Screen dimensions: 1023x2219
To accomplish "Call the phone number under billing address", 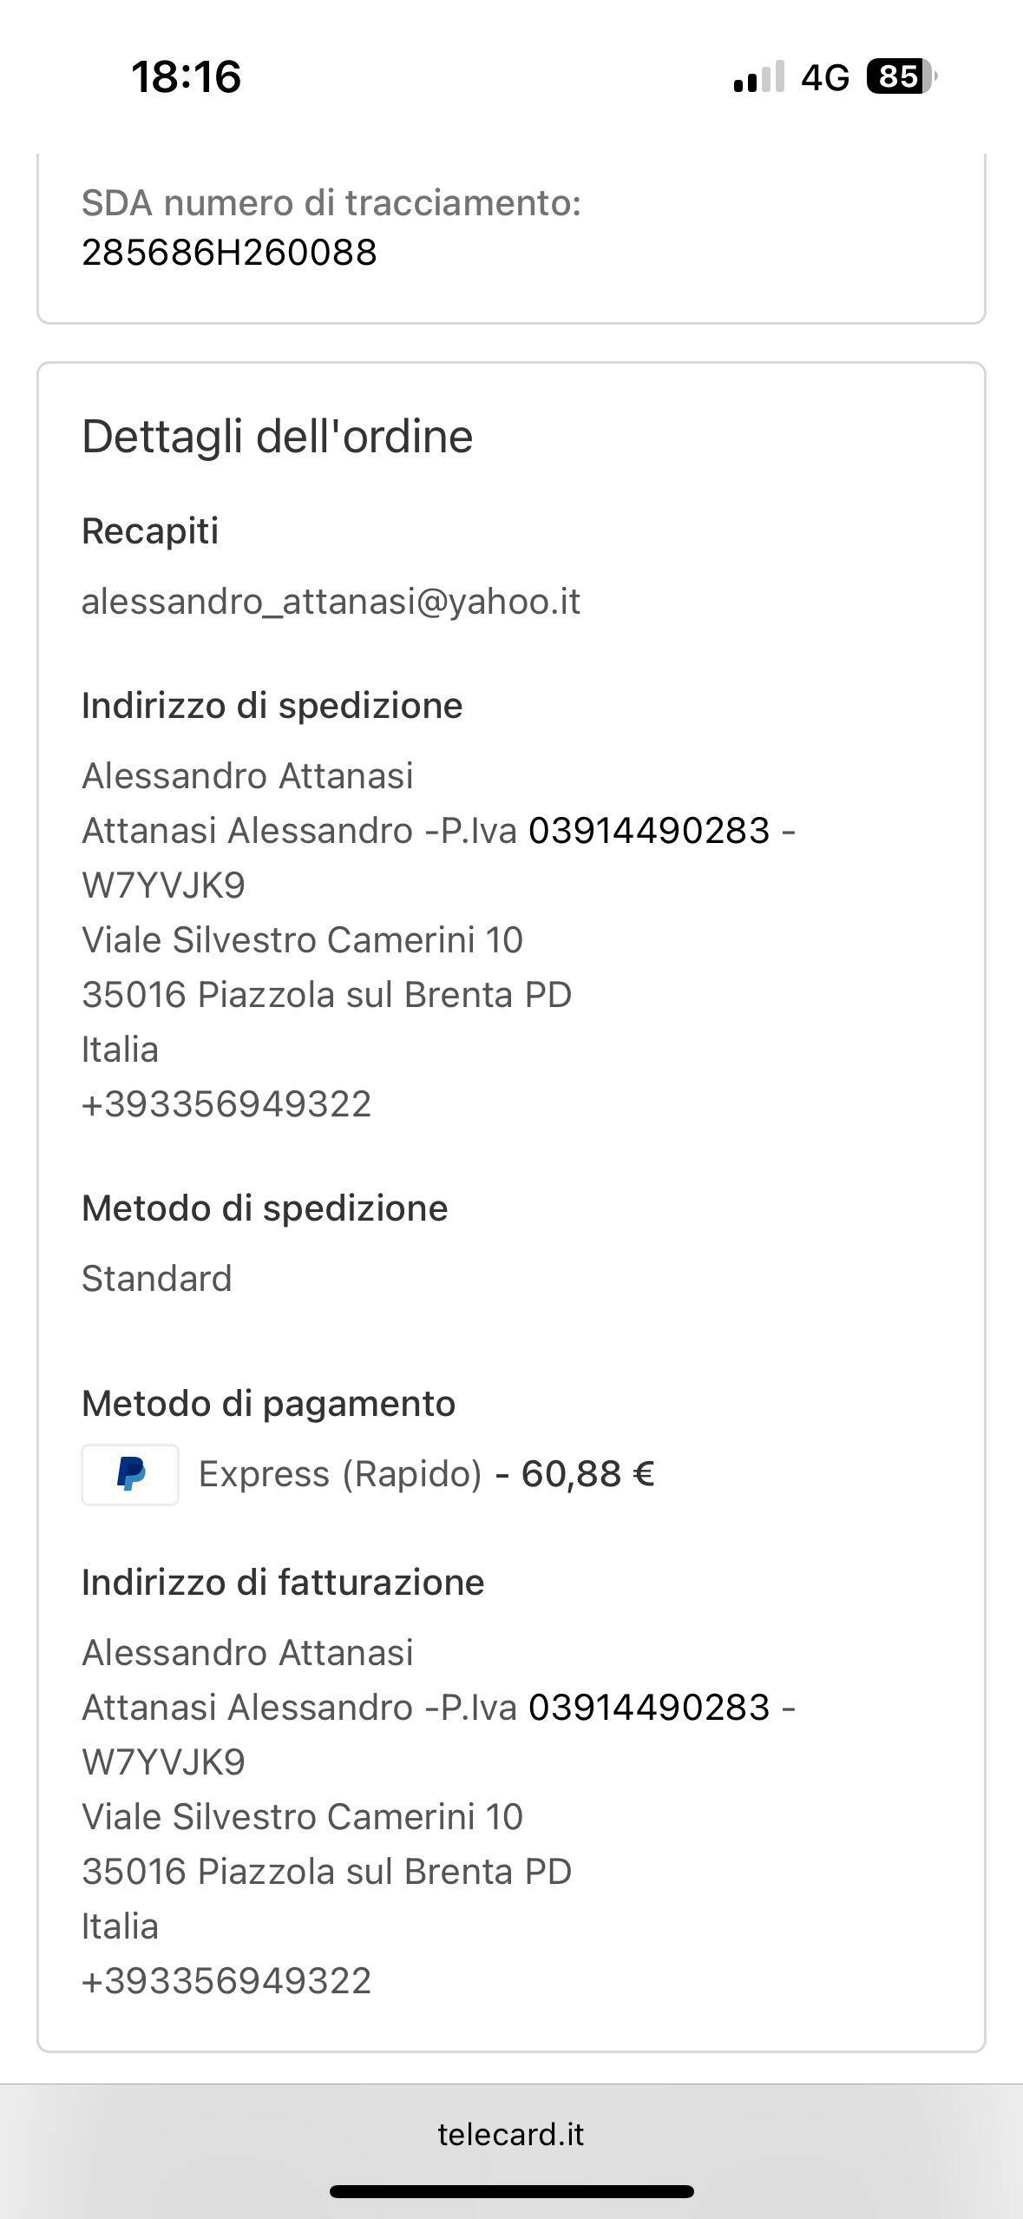I will click(226, 1981).
